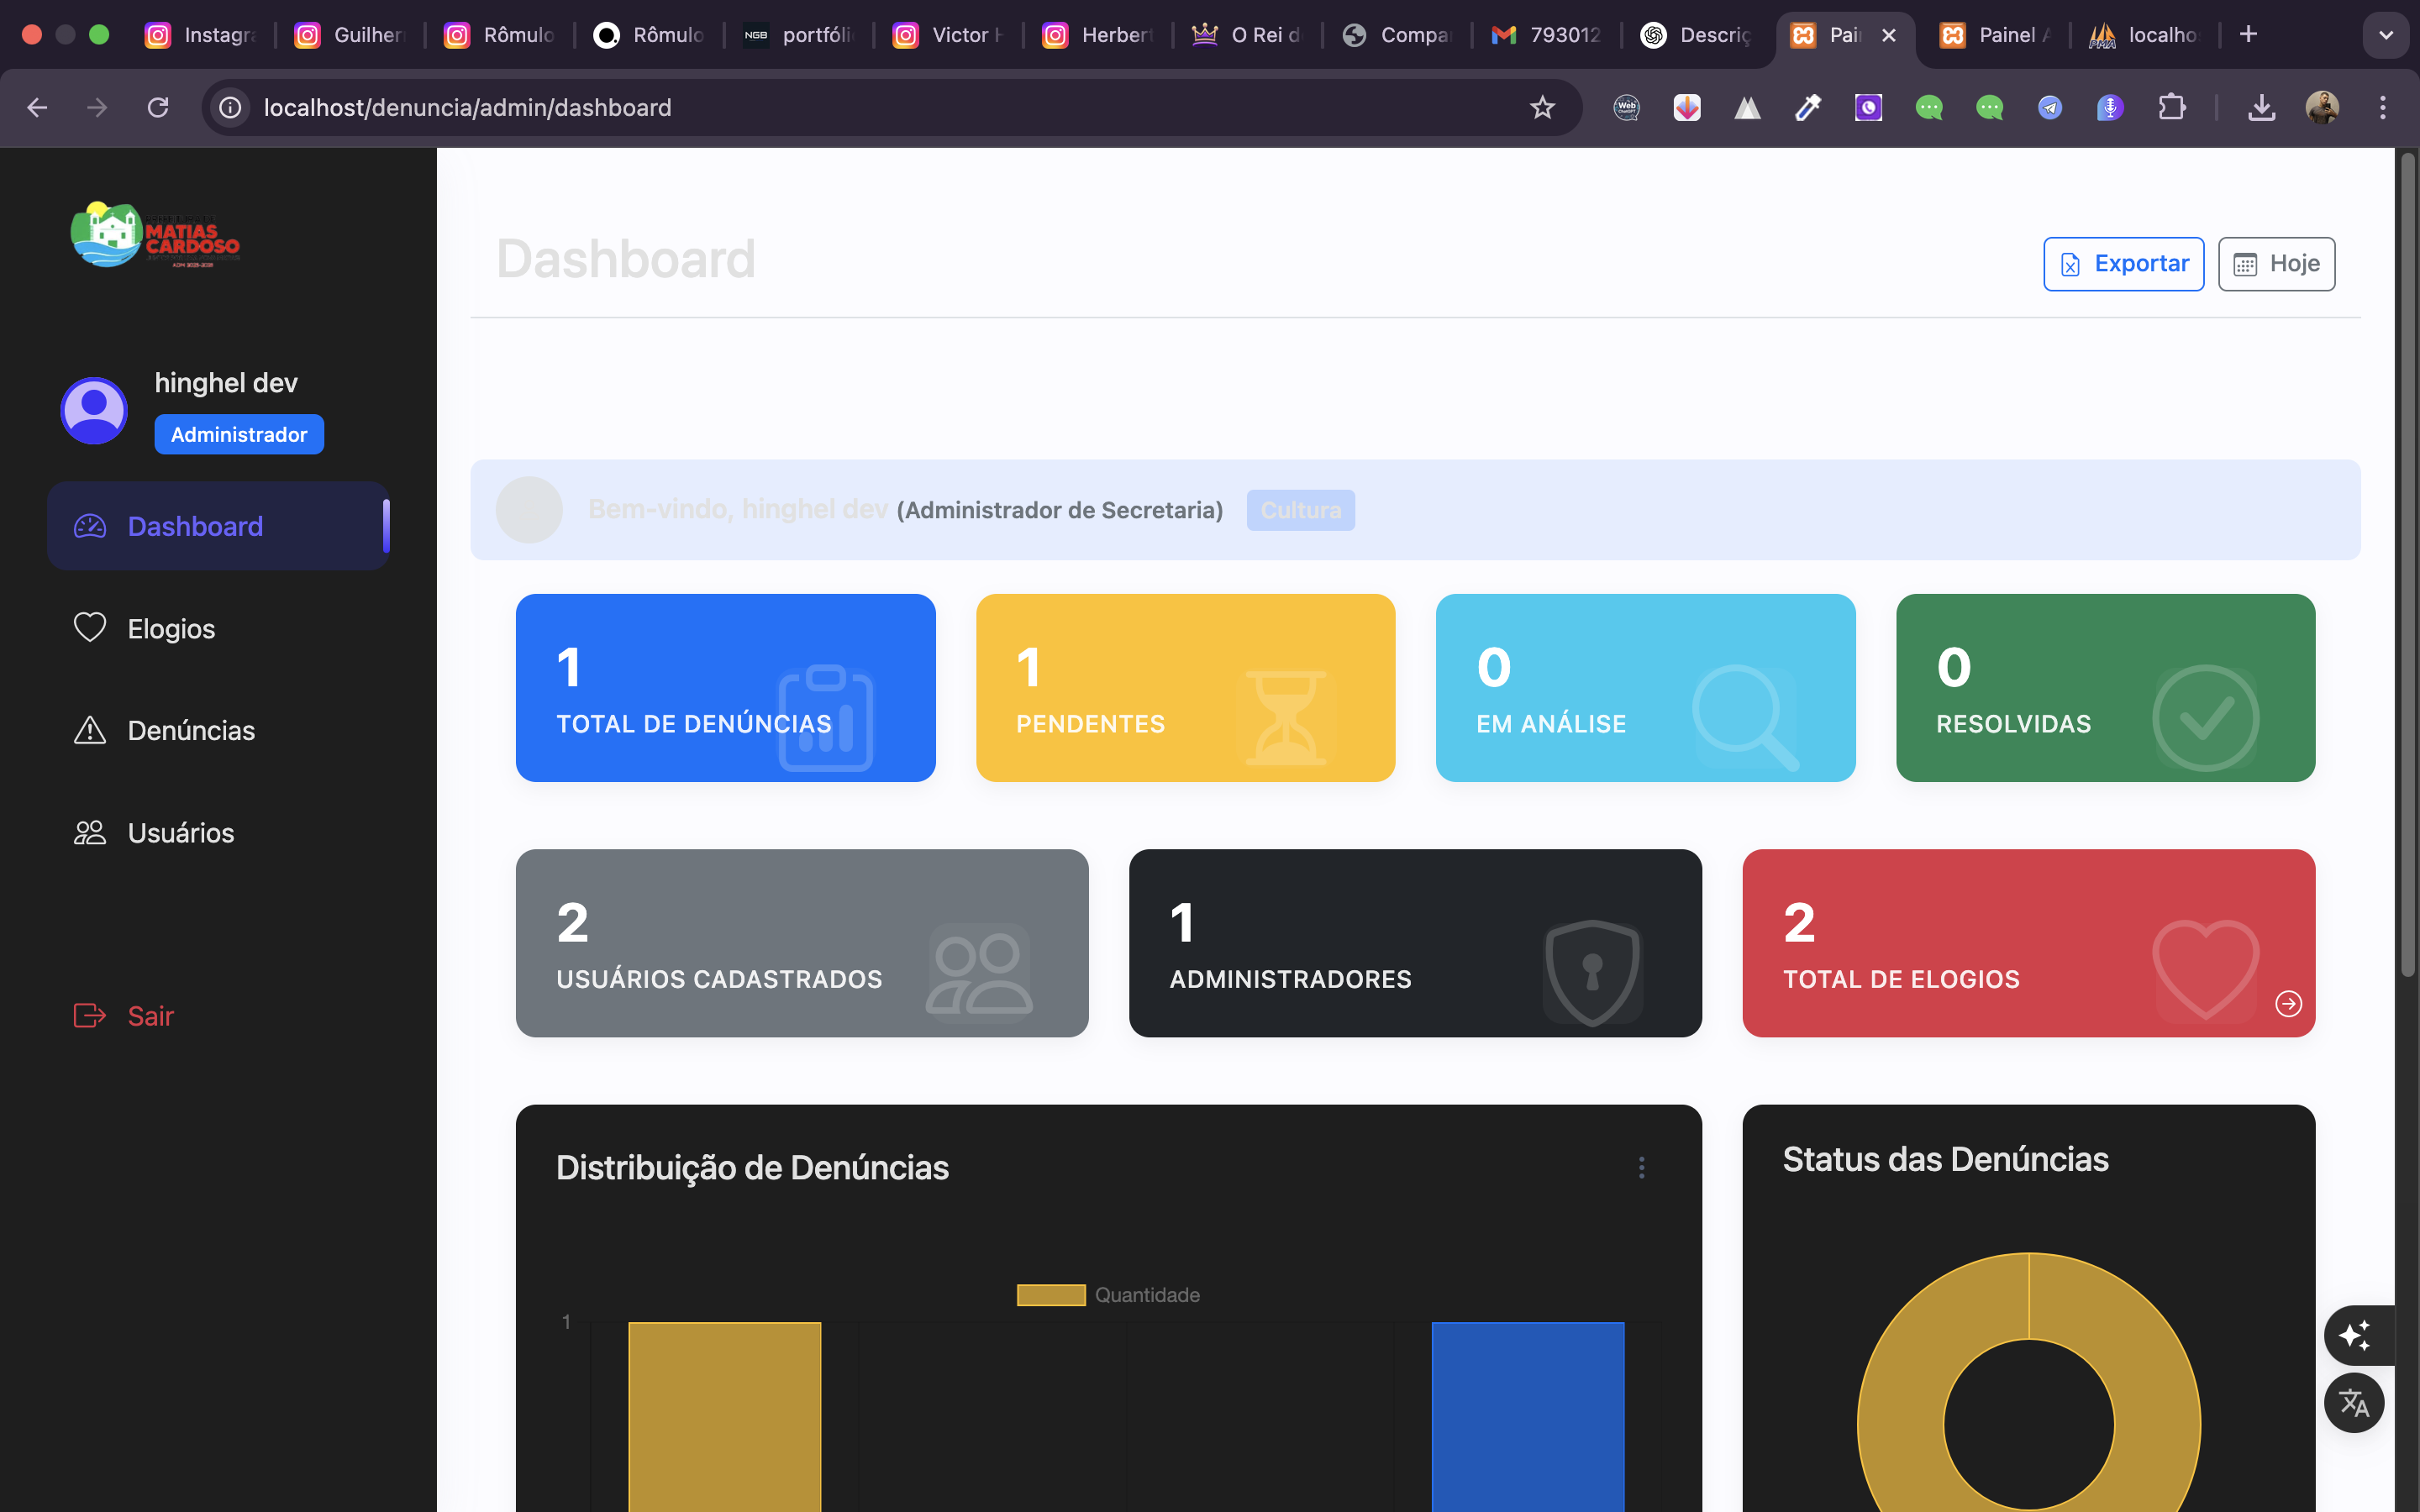This screenshot has width=2420, height=1512.
Task: Click the Hoje date button
Action: [x=2276, y=264]
